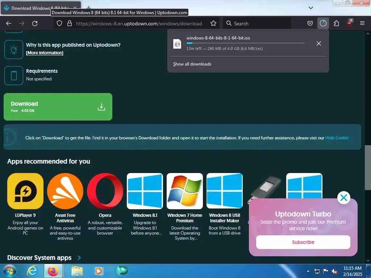This screenshot has height=278, width=371.
Task: Click the Avast Free Antivirus title
Action: pyautogui.click(x=65, y=218)
